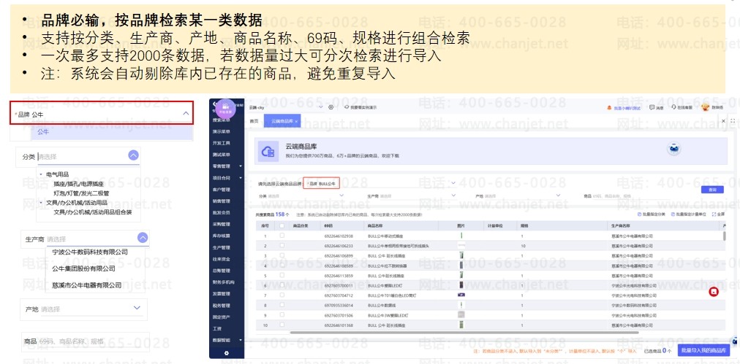Switch to the 首页 tab
The height and width of the screenshot is (364, 740).
tap(254, 120)
